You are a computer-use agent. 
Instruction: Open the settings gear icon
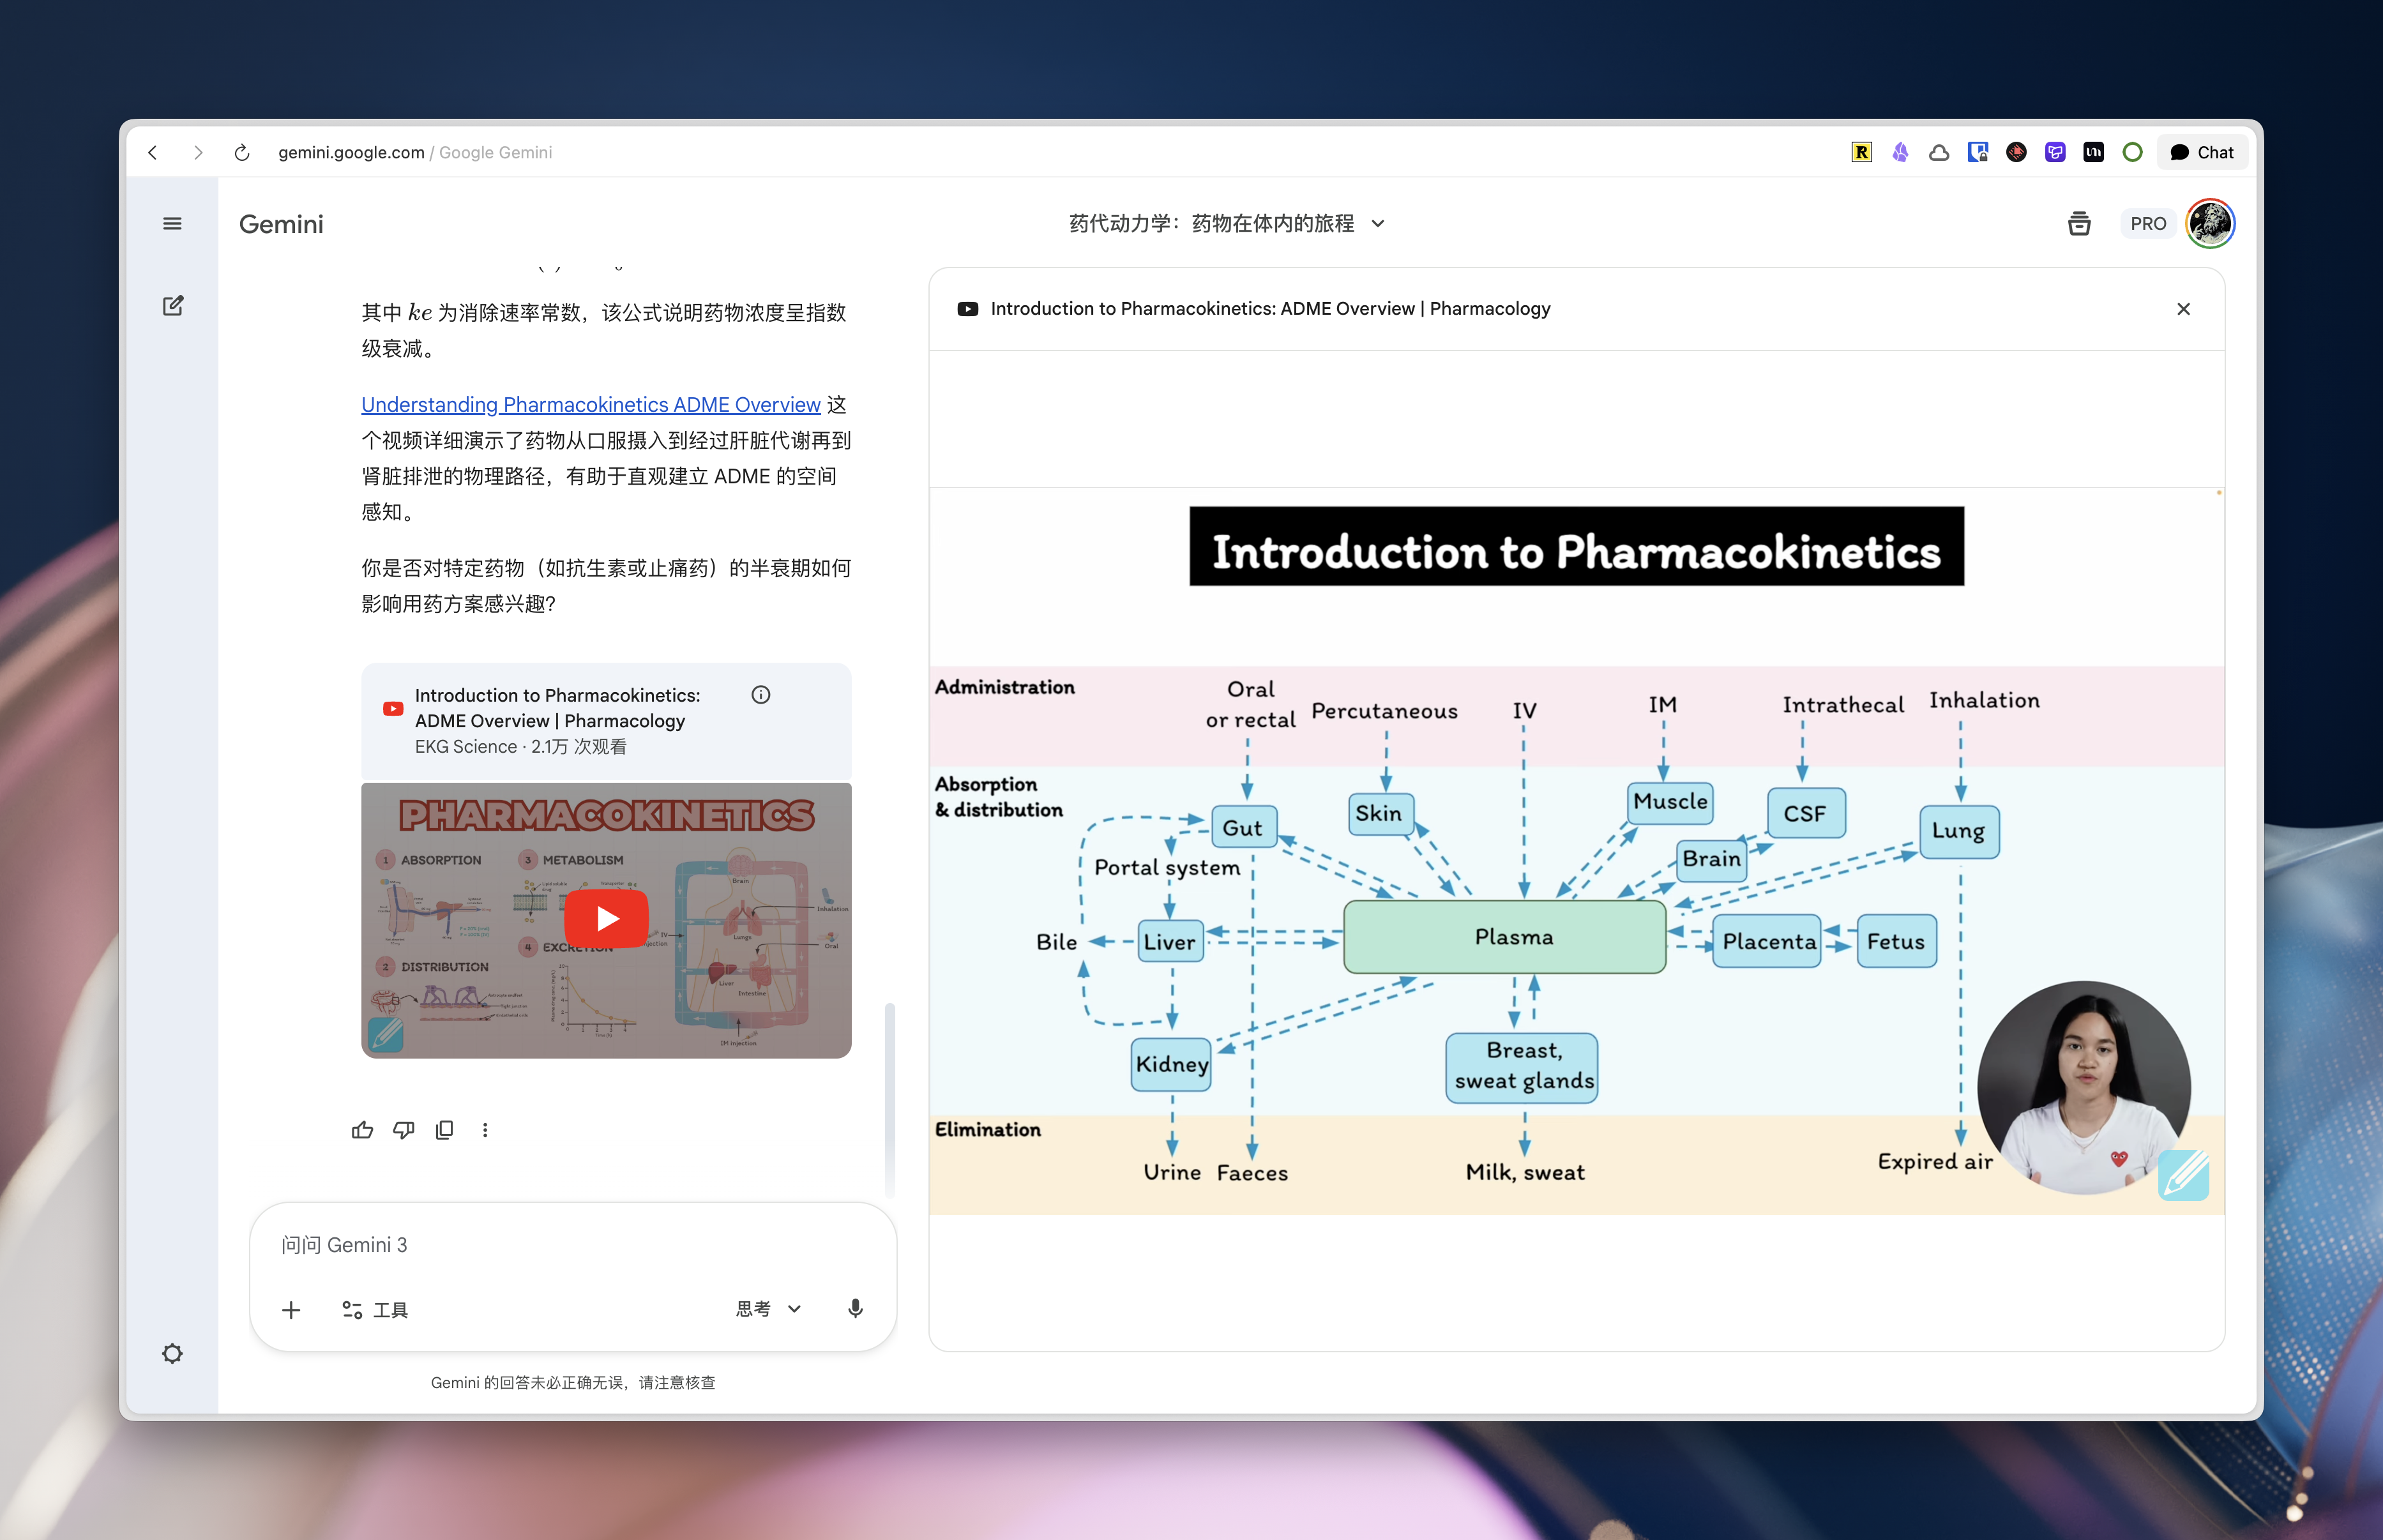[172, 1353]
